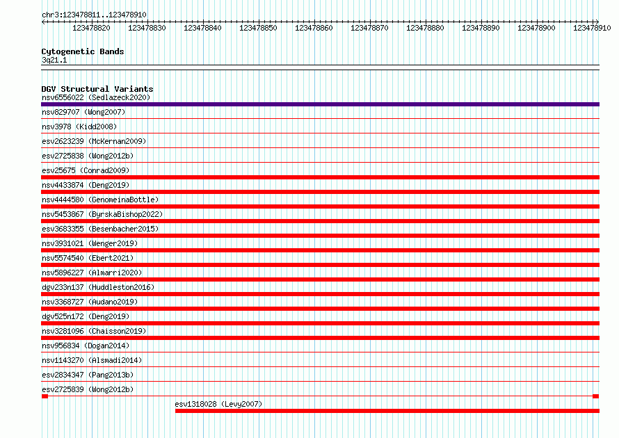Click the red bar under esv1318028
Image resolution: width=619 pixels, height=438 pixels.
tap(387, 411)
